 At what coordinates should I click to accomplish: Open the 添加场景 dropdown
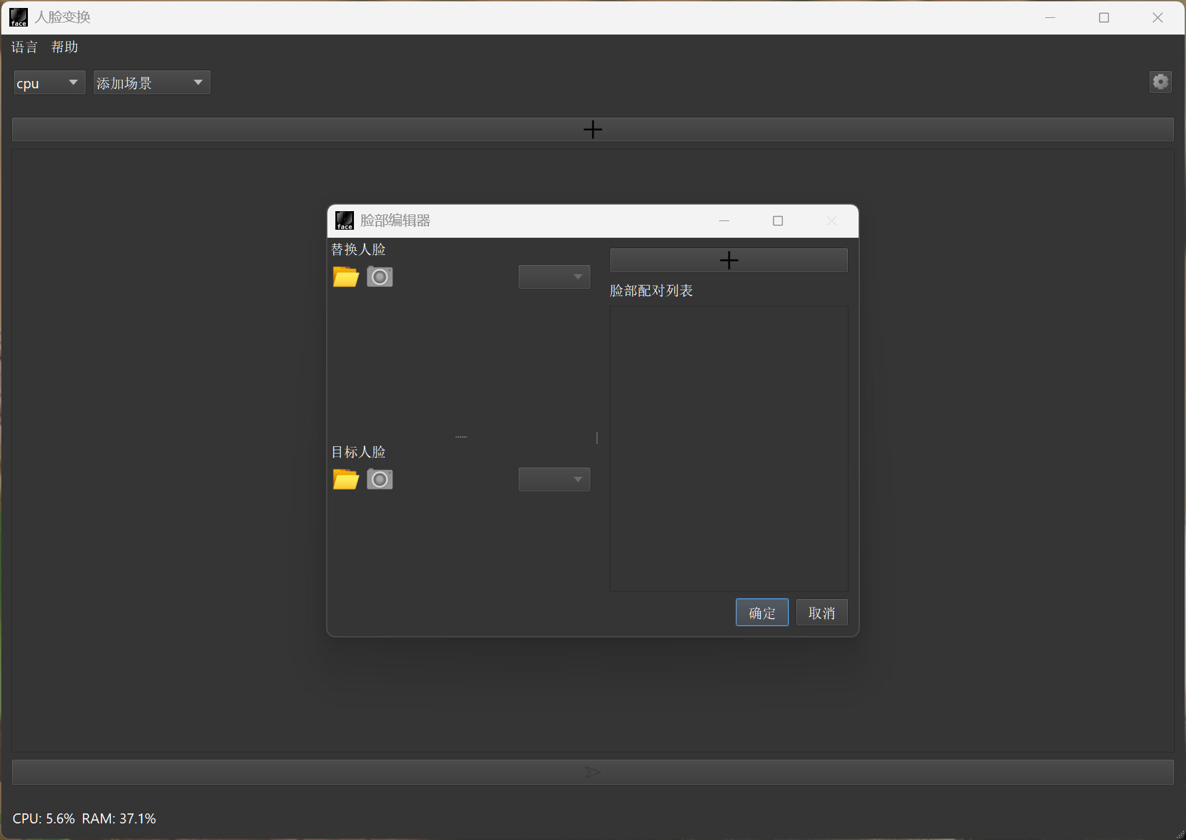[x=151, y=83]
